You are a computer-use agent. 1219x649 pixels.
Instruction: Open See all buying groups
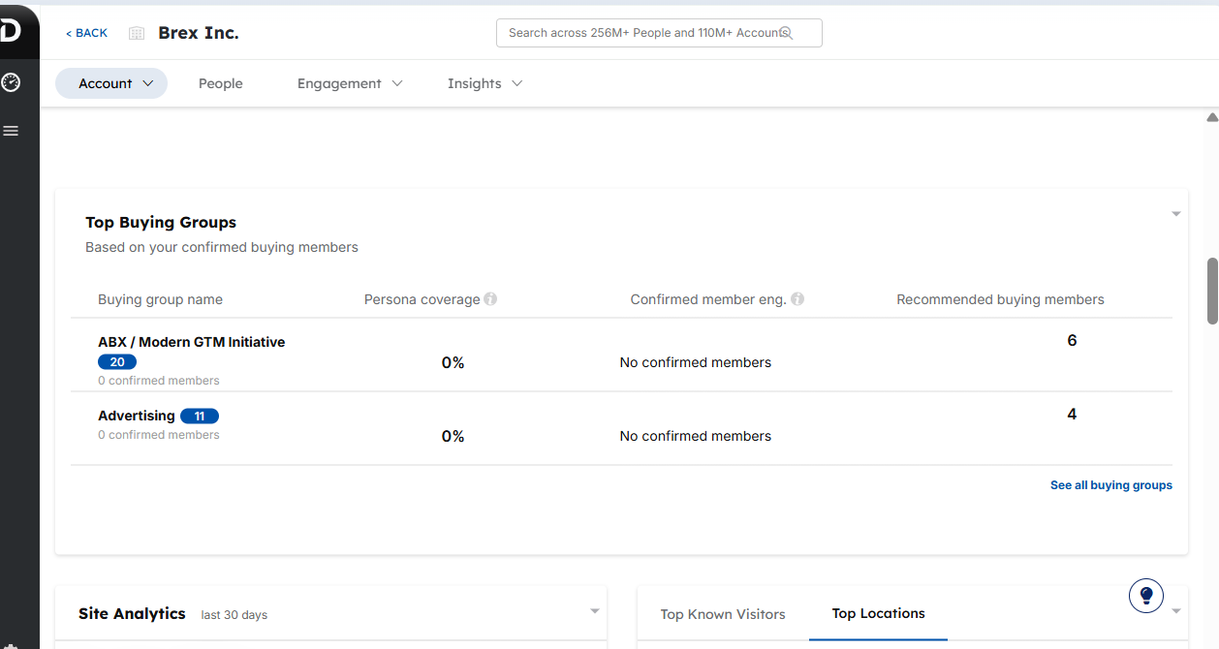[1110, 484]
